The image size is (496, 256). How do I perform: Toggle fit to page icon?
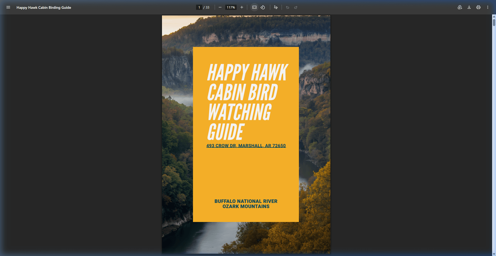tap(254, 7)
